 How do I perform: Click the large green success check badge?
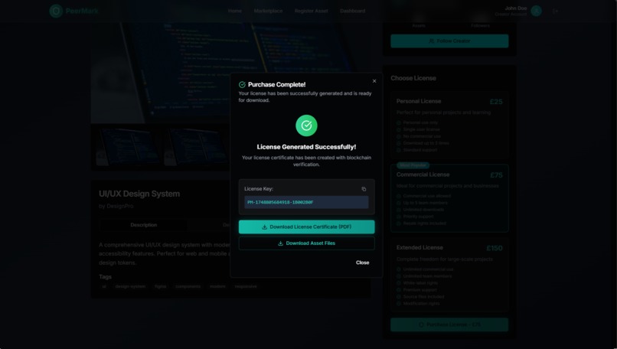tap(306, 126)
